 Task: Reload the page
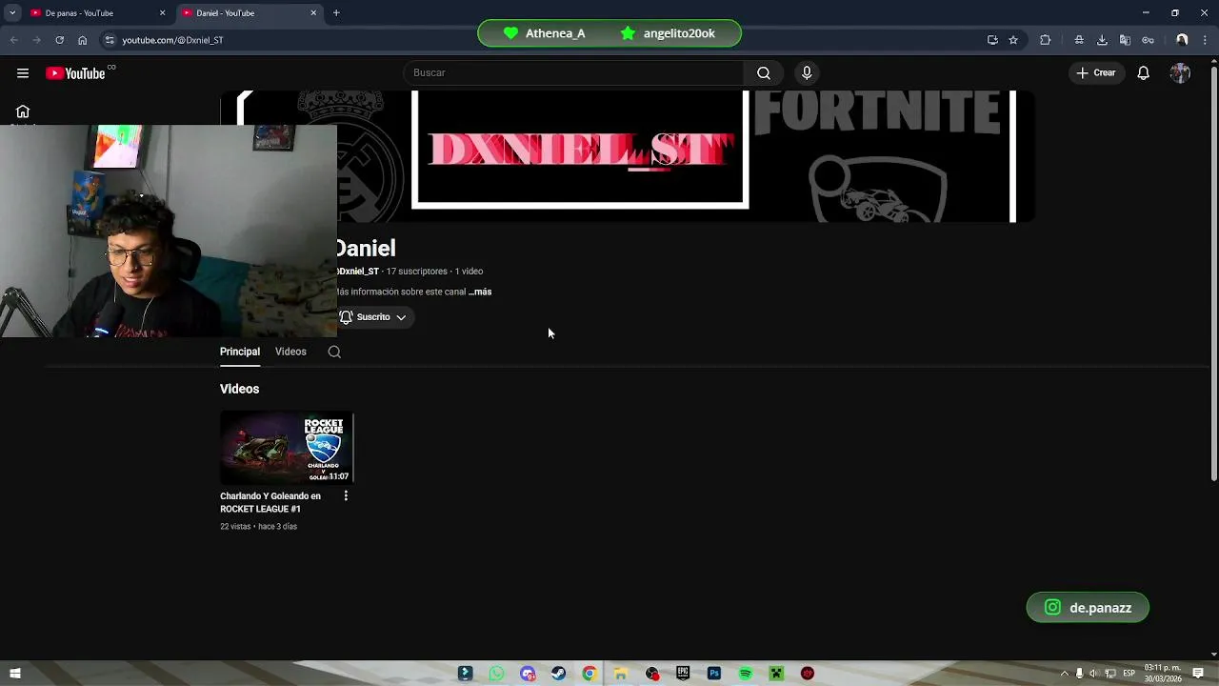tap(59, 40)
